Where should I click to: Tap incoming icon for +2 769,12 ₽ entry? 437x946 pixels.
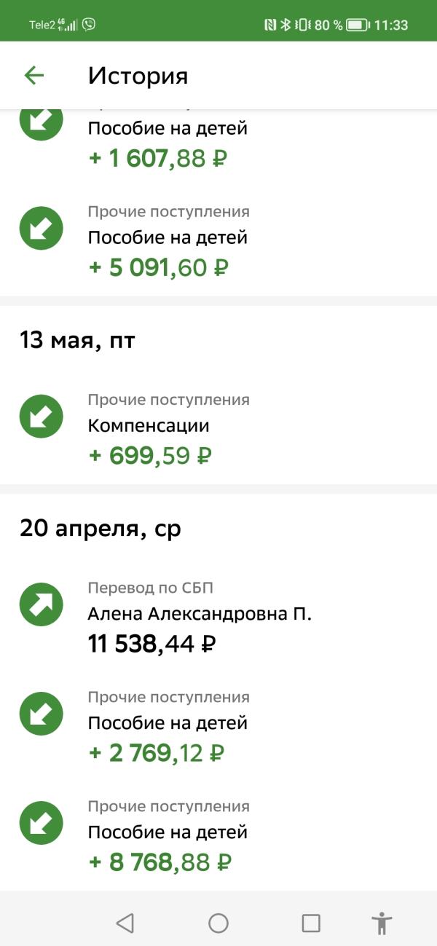tap(42, 714)
